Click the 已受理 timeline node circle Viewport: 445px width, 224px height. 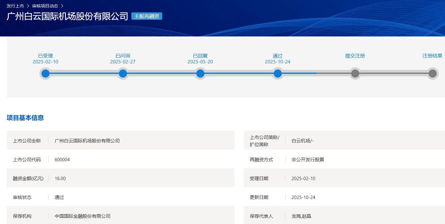[x=46, y=74]
